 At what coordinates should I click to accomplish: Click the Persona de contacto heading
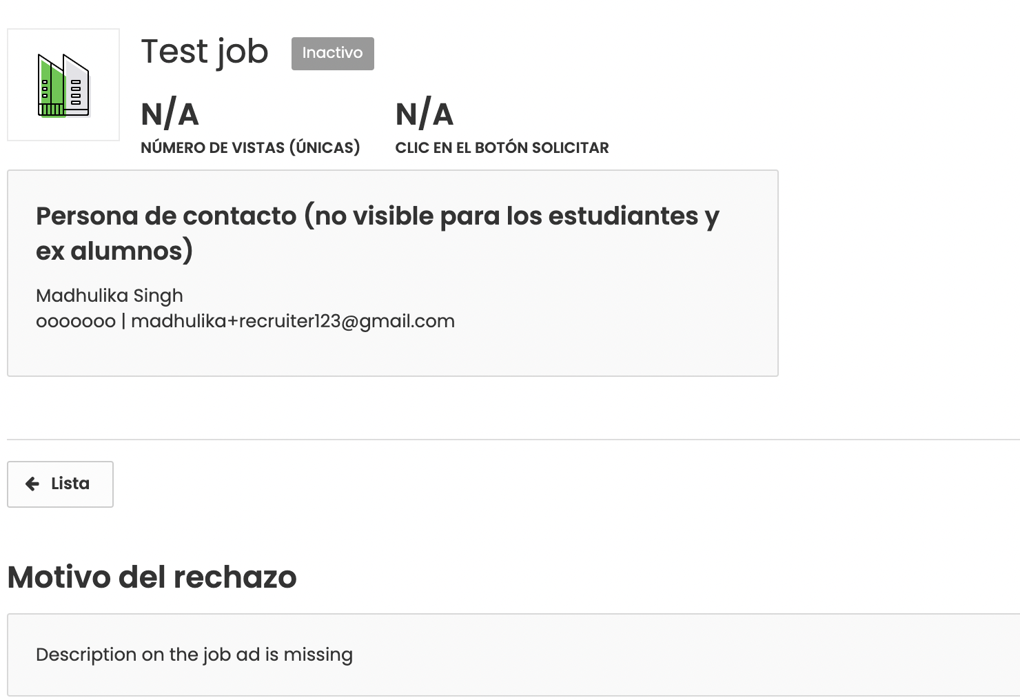(378, 234)
